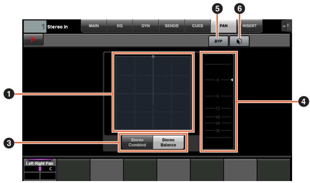Open the 3D cube panner icon
This screenshot has height=183, width=310.
(x=239, y=41)
